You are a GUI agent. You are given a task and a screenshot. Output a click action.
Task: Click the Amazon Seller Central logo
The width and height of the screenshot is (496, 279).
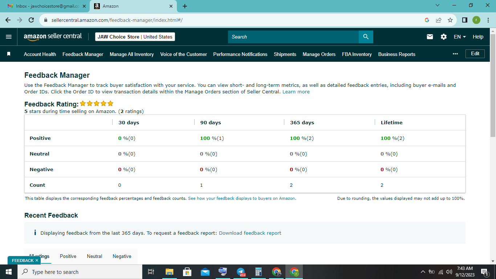pos(53,37)
